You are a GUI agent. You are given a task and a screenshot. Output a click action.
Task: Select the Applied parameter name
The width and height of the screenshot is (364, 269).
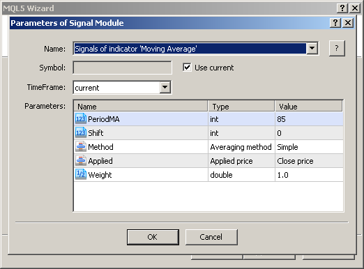point(100,161)
